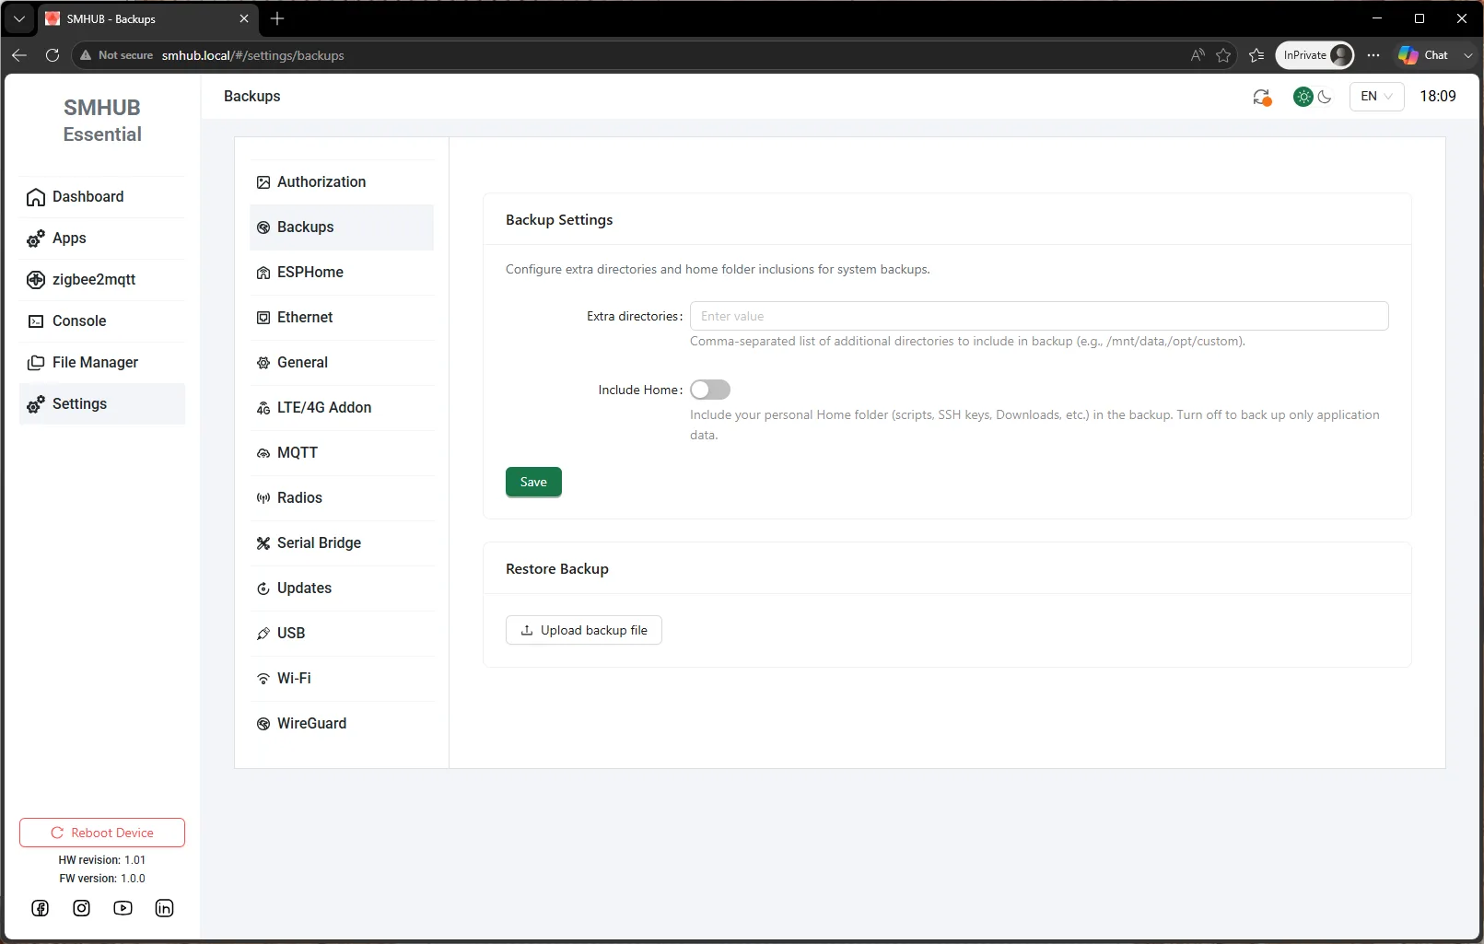Click browser back arrow

click(x=19, y=55)
